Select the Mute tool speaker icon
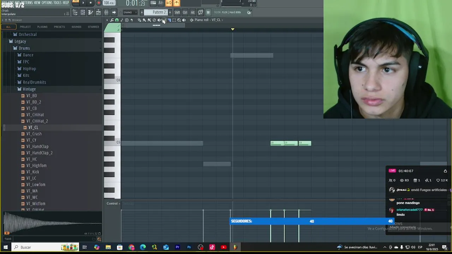 tap(159, 20)
